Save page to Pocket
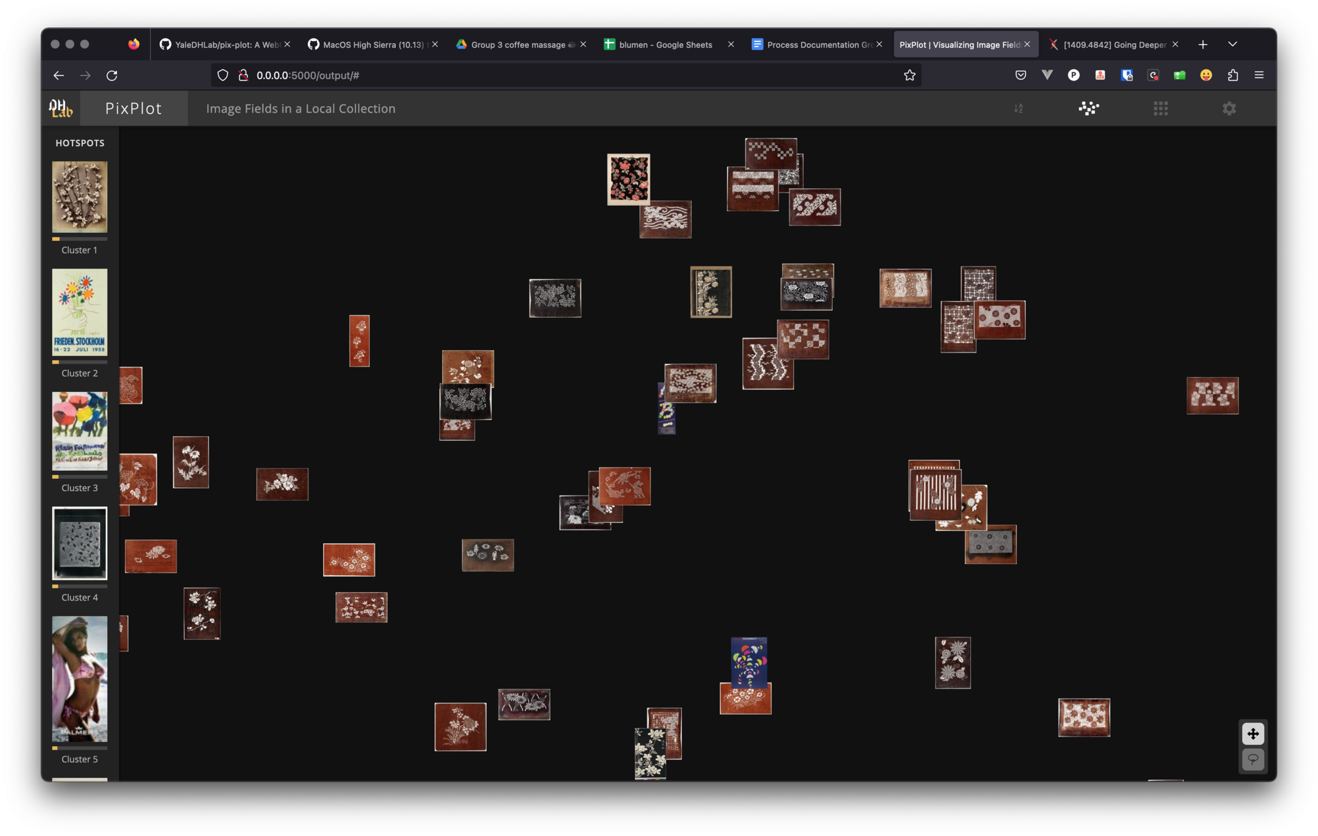 pos(1021,75)
